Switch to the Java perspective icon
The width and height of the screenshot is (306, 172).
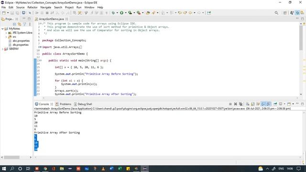click(292, 13)
